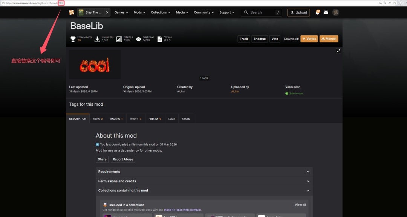Expand the image gallery fullscreen icon
Viewport: 407px width, 217px height.
(338, 51)
